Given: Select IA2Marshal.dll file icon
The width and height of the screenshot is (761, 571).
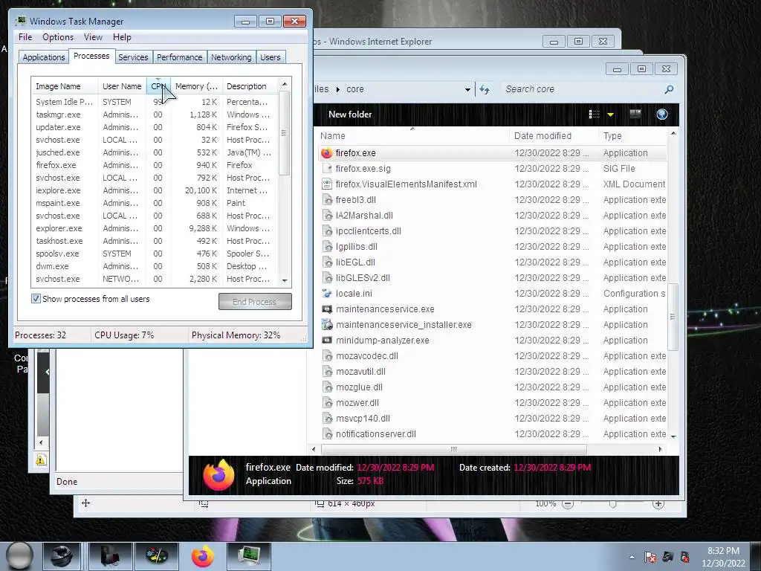Looking at the screenshot, I should 327,215.
